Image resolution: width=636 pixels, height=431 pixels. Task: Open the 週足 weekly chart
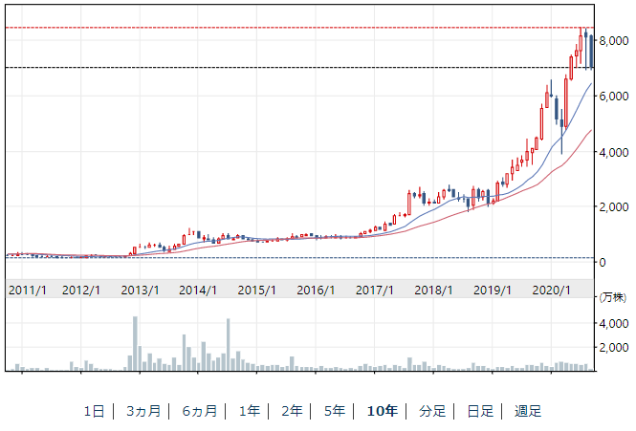528,411
